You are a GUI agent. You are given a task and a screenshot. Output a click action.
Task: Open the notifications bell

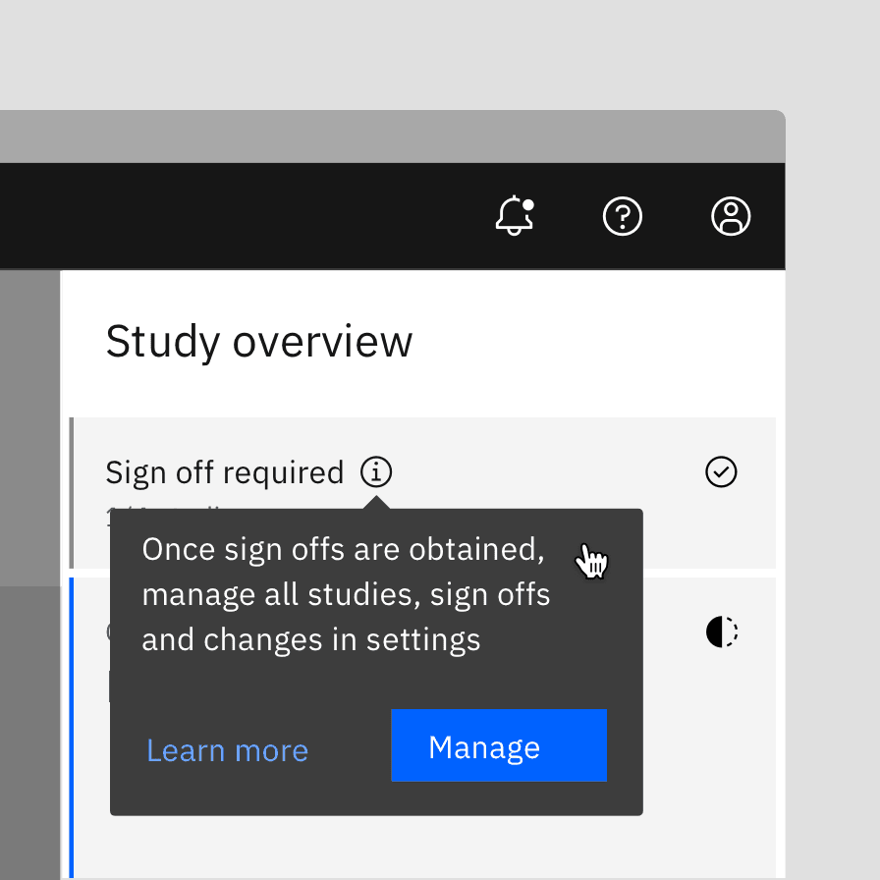coord(515,216)
